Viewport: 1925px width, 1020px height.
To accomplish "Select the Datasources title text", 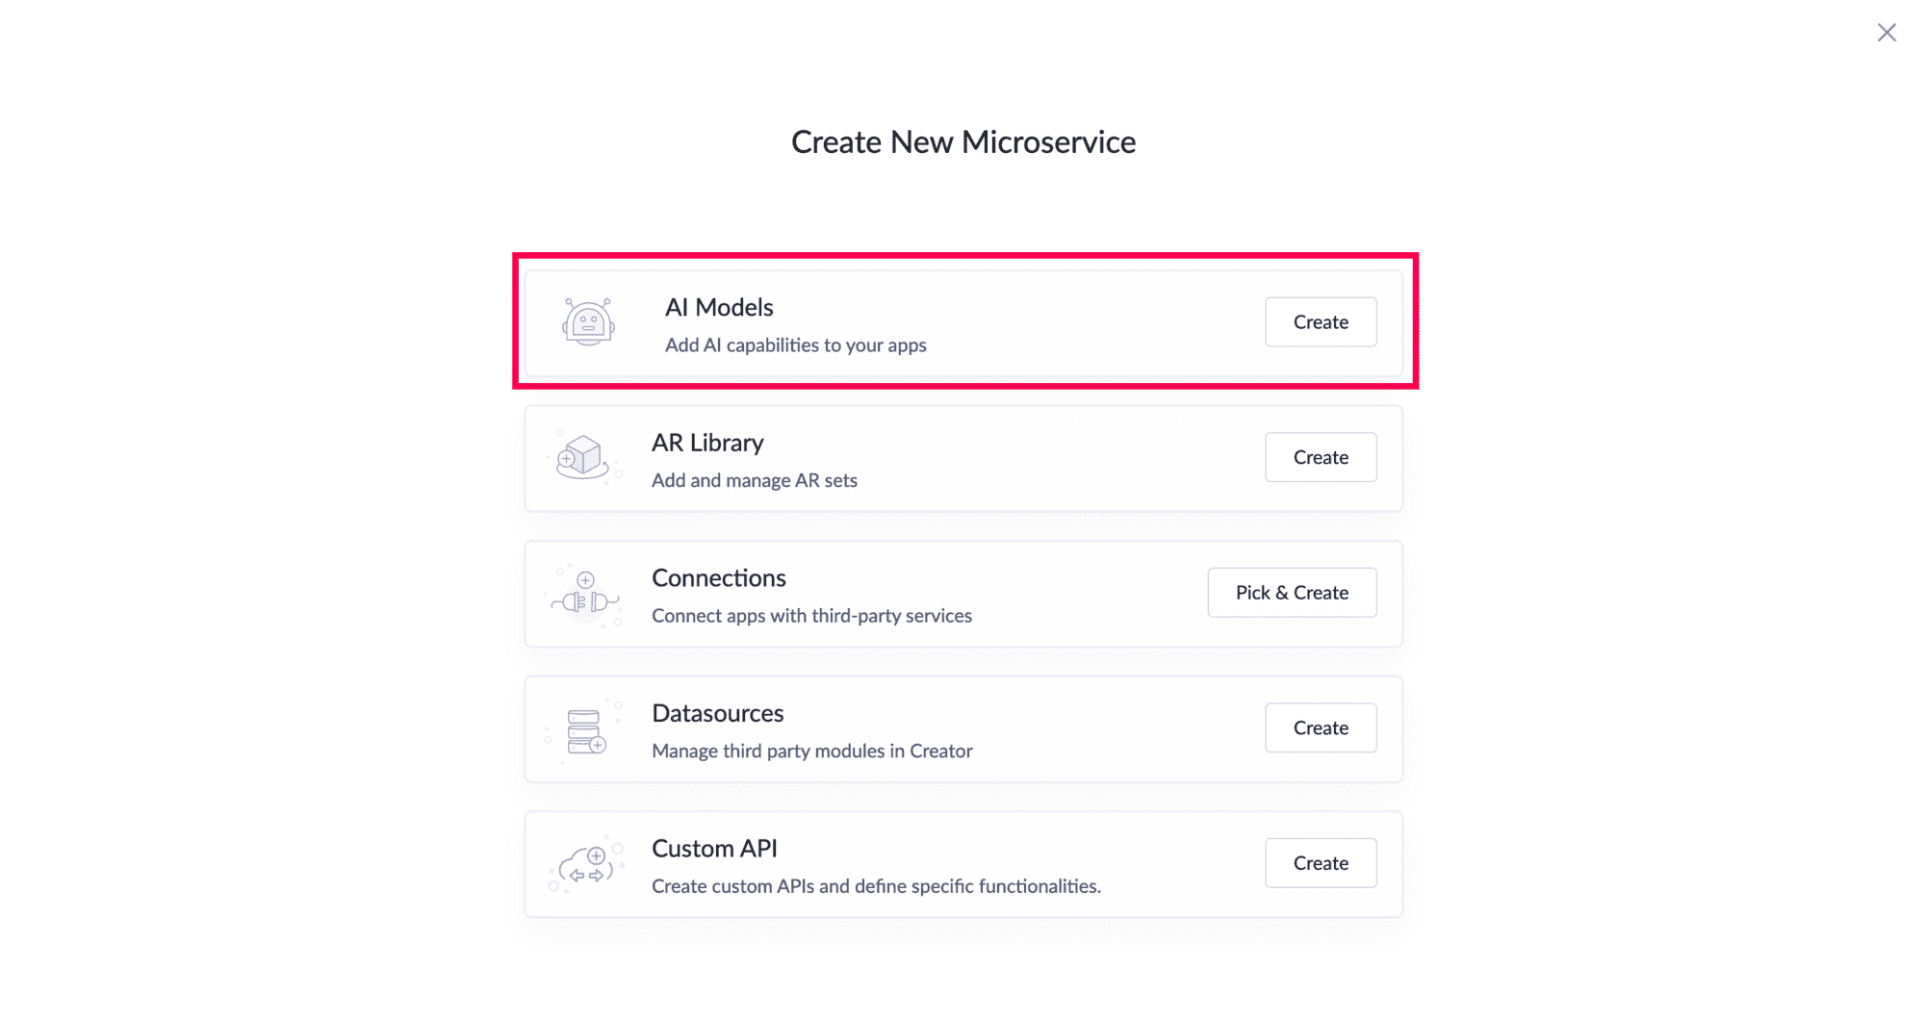I will (718, 713).
